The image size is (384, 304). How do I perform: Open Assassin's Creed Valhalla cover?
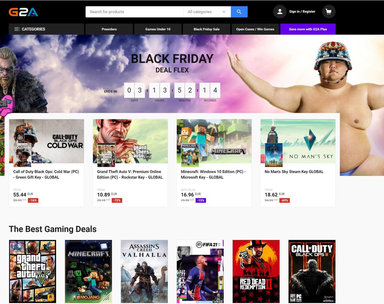point(144,271)
